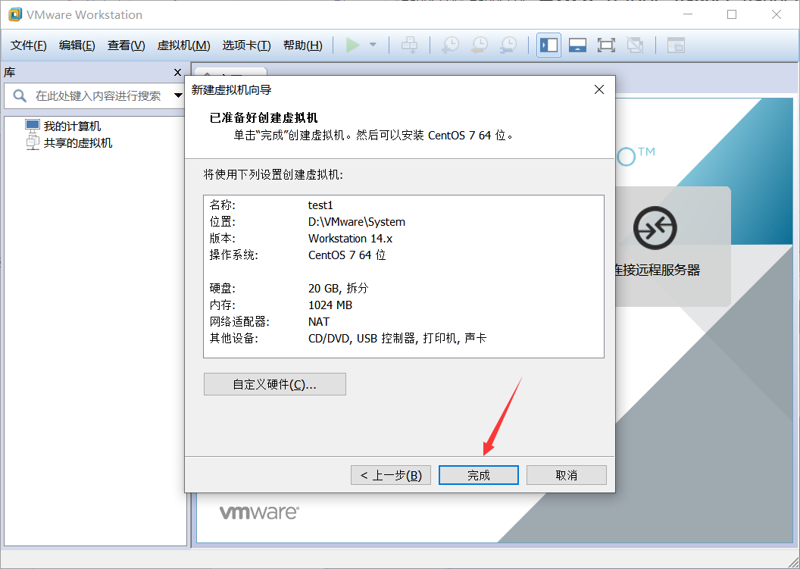The width and height of the screenshot is (800, 569).
Task: Click the library search magnifier icon
Action: point(20,96)
